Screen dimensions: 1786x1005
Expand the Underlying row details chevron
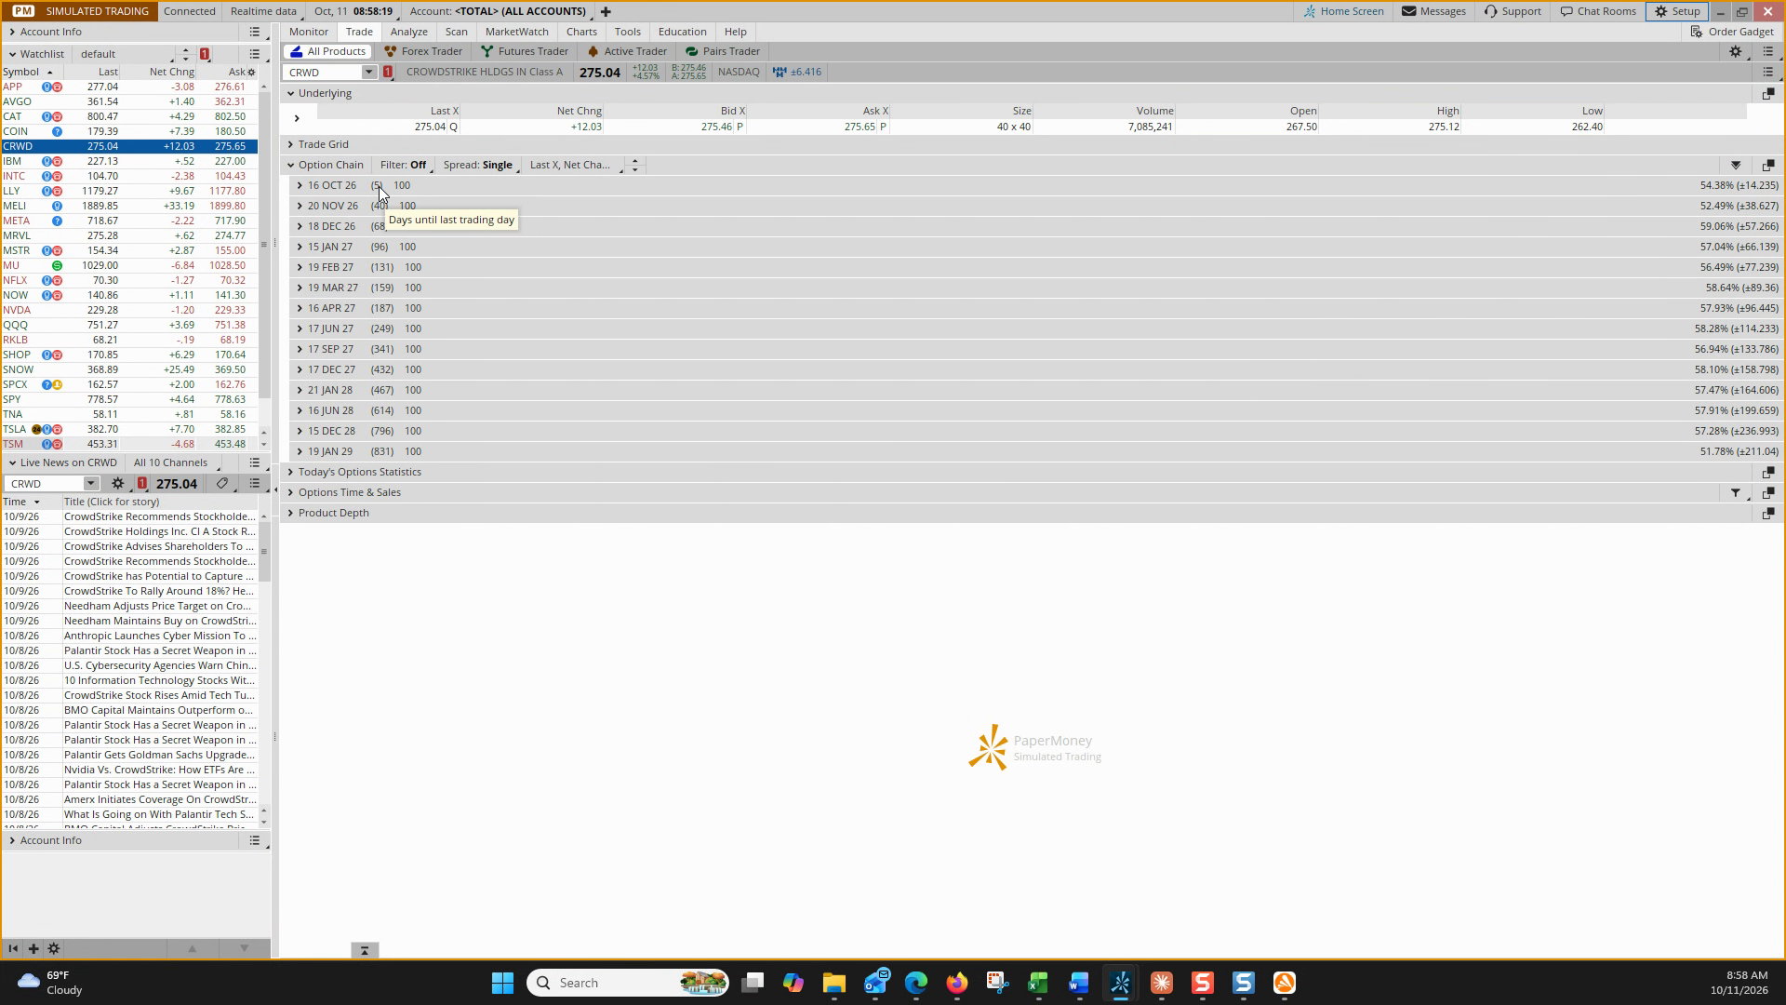(297, 119)
